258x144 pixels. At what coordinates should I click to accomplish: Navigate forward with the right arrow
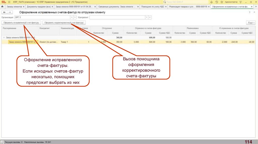pos(10,12)
